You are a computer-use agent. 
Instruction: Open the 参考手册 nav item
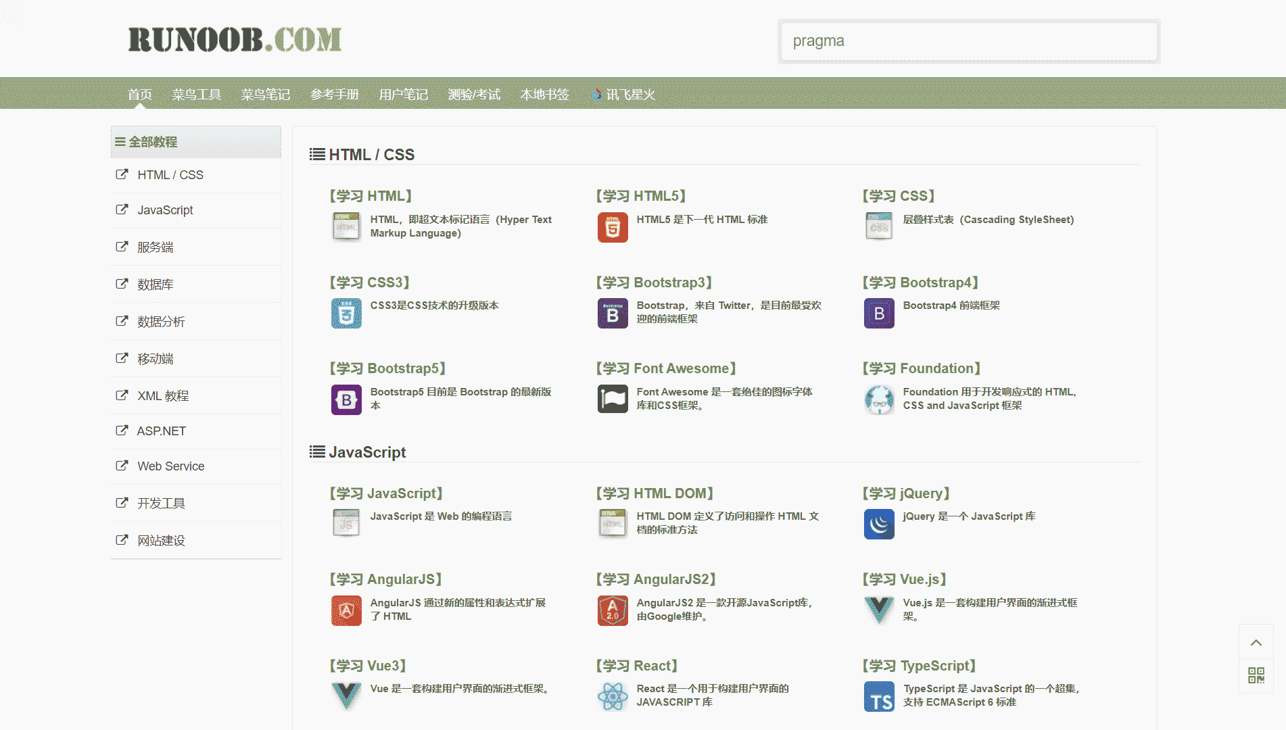[x=335, y=95]
